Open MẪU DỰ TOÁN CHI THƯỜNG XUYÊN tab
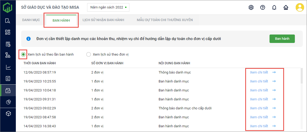 165,20
